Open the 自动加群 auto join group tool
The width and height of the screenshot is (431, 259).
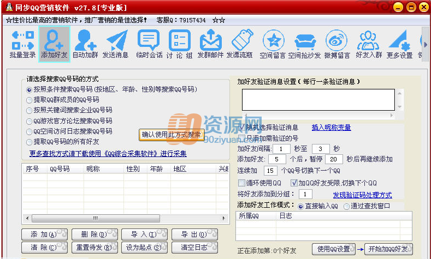click(85, 45)
